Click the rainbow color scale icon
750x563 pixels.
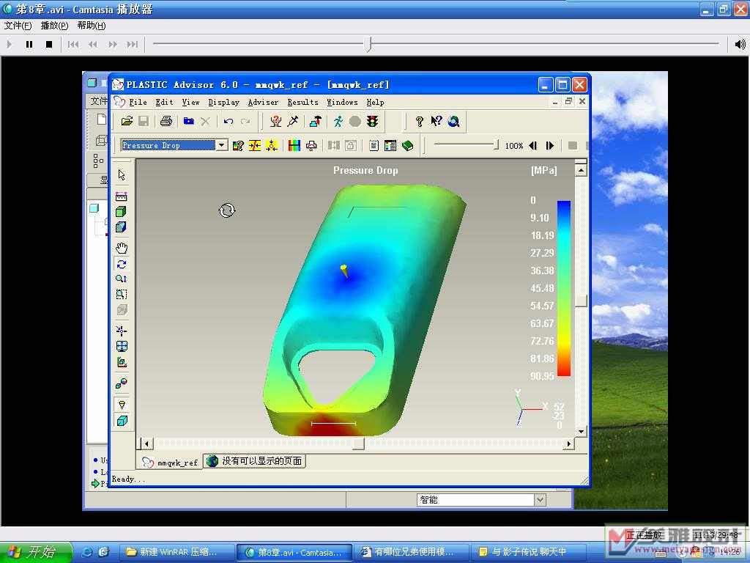pyautogui.click(x=294, y=146)
